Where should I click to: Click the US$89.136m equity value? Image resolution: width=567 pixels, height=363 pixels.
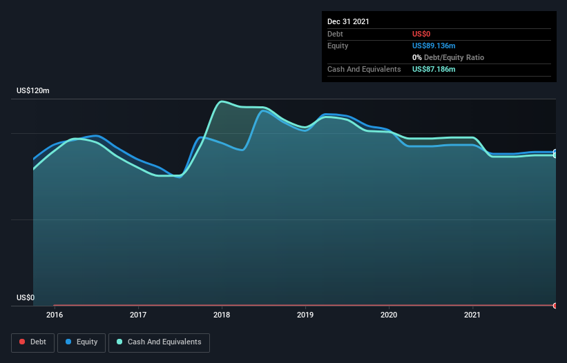pos(434,46)
